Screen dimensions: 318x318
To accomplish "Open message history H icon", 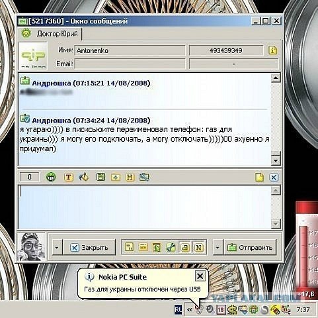I will click(130, 177).
